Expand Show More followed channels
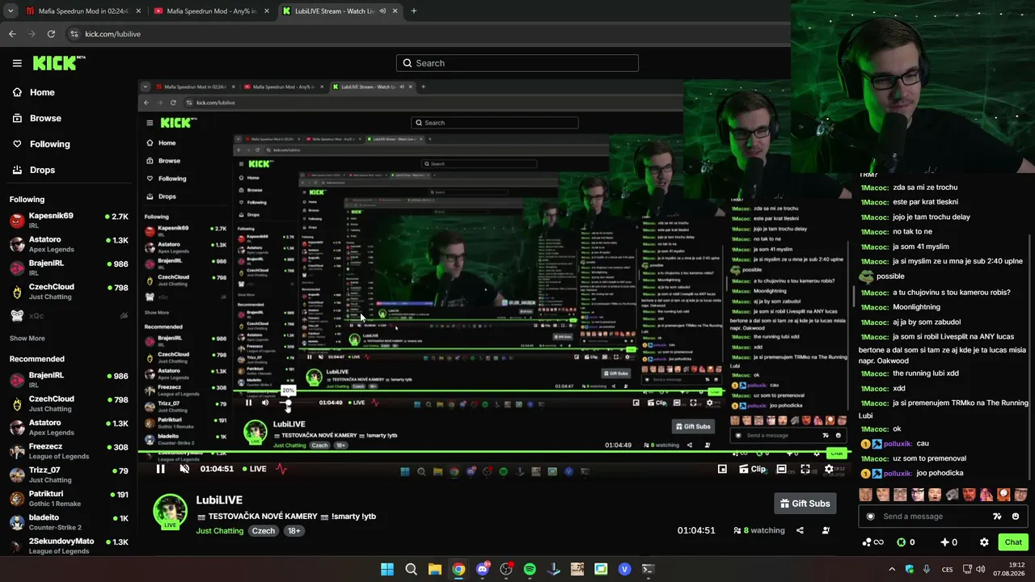Image resolution: width=1035 pixels, height=582 pixels. click(x=27, y=338)
